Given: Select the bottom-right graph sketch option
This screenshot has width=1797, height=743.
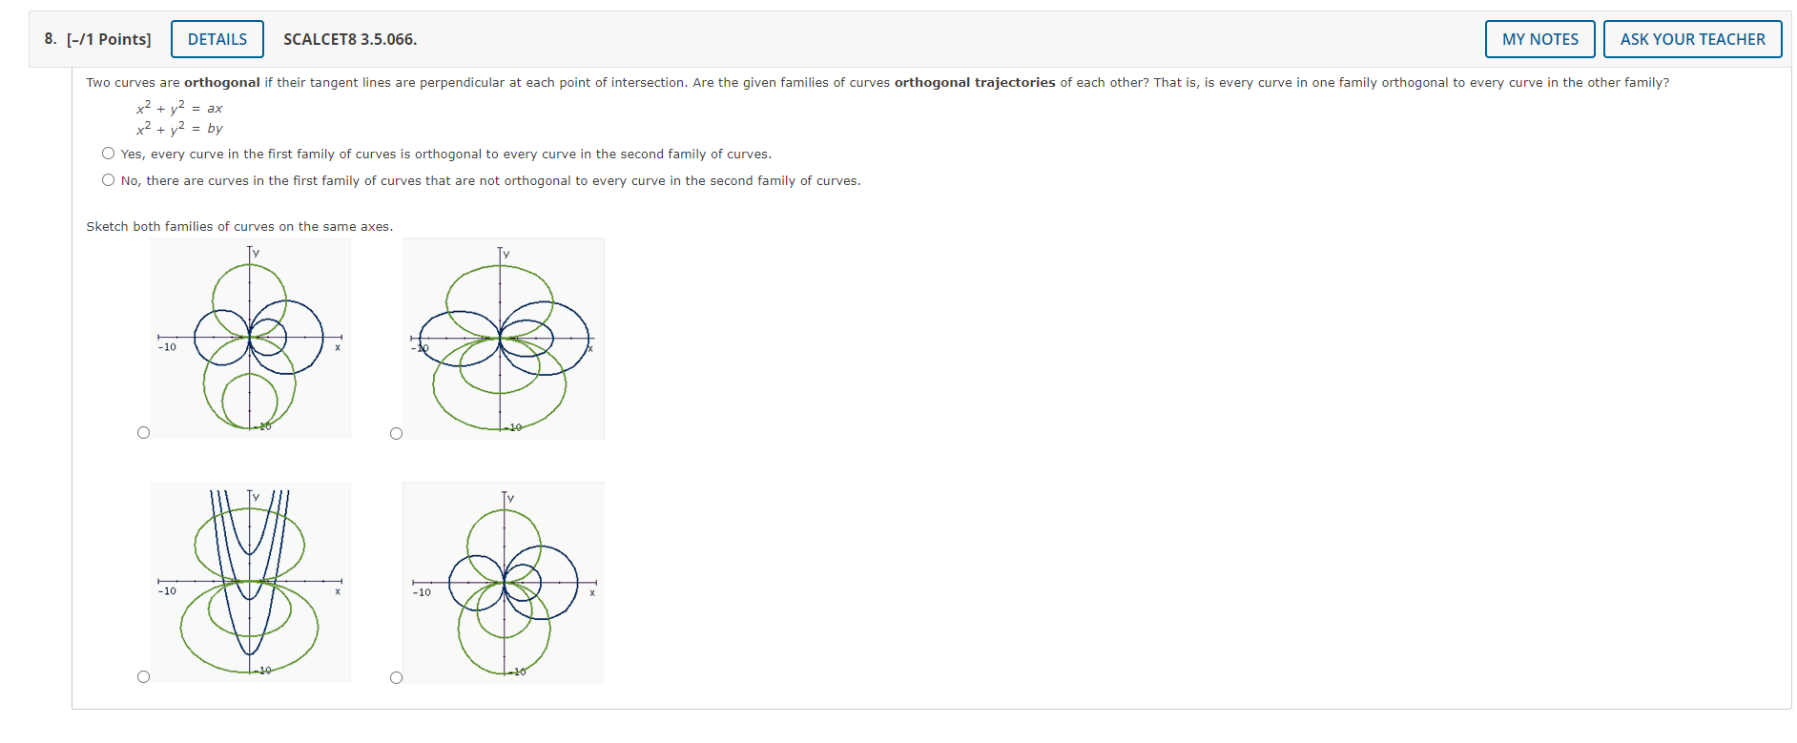Looking at the screenshot, I should pyautogui.click(x=397, y=677).
